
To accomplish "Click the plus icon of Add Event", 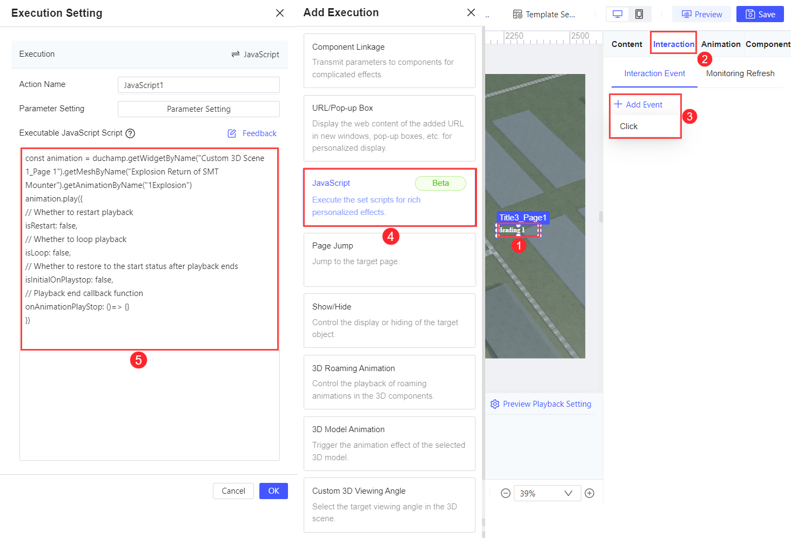I will pos(618,104).
